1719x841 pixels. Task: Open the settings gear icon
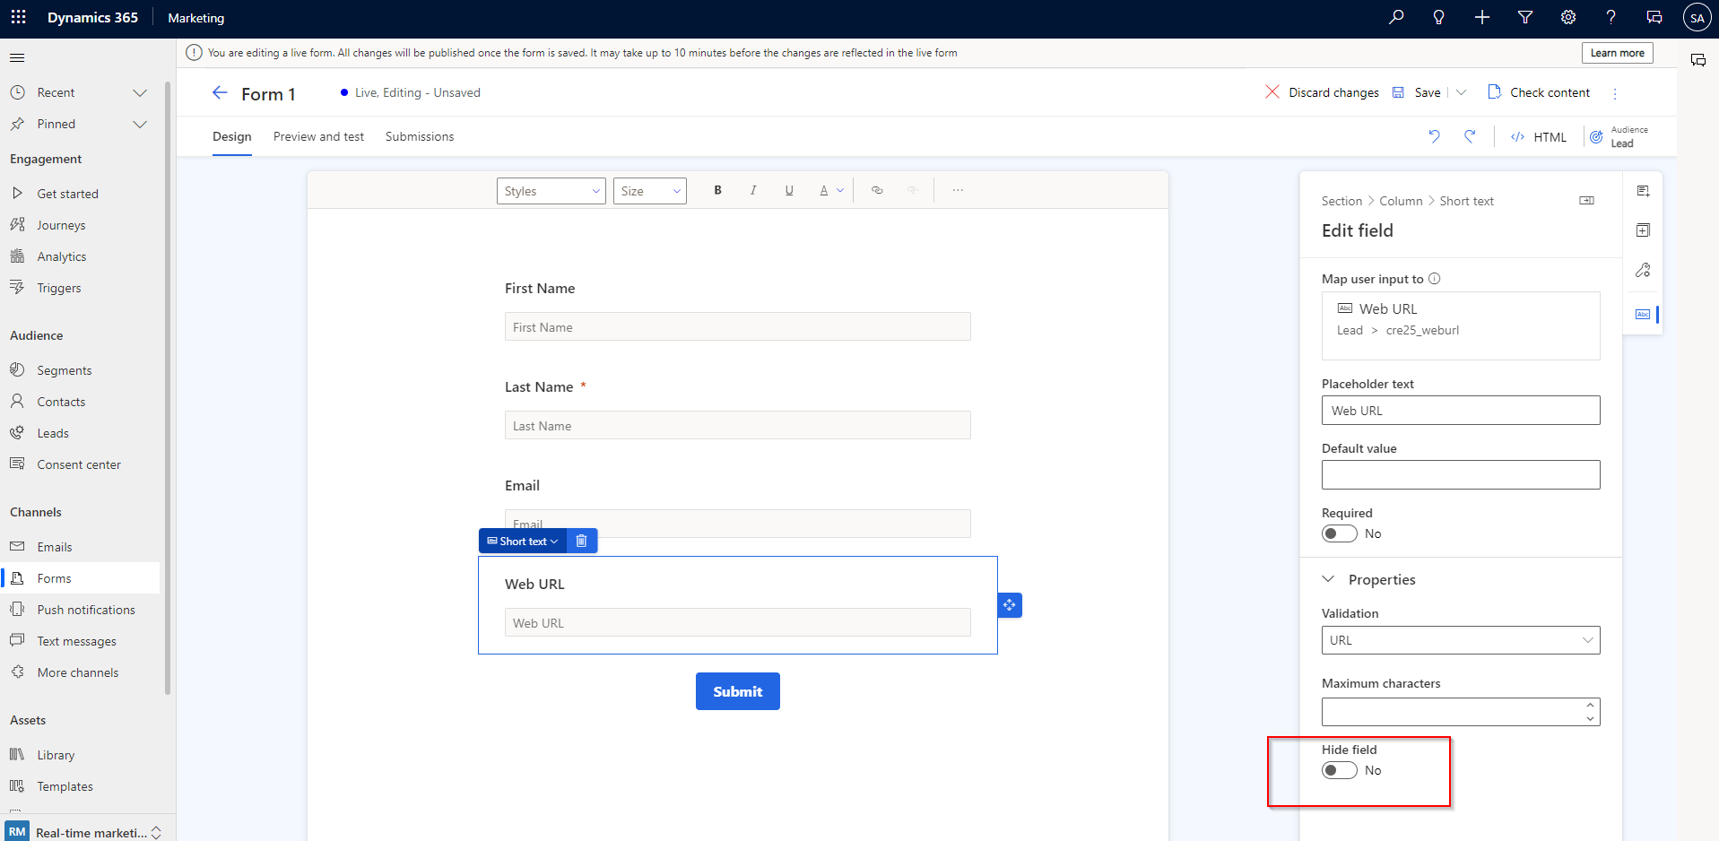tap(1568, 17)
